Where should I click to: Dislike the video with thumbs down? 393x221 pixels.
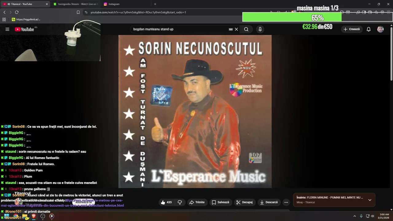(x=180, y=202)
